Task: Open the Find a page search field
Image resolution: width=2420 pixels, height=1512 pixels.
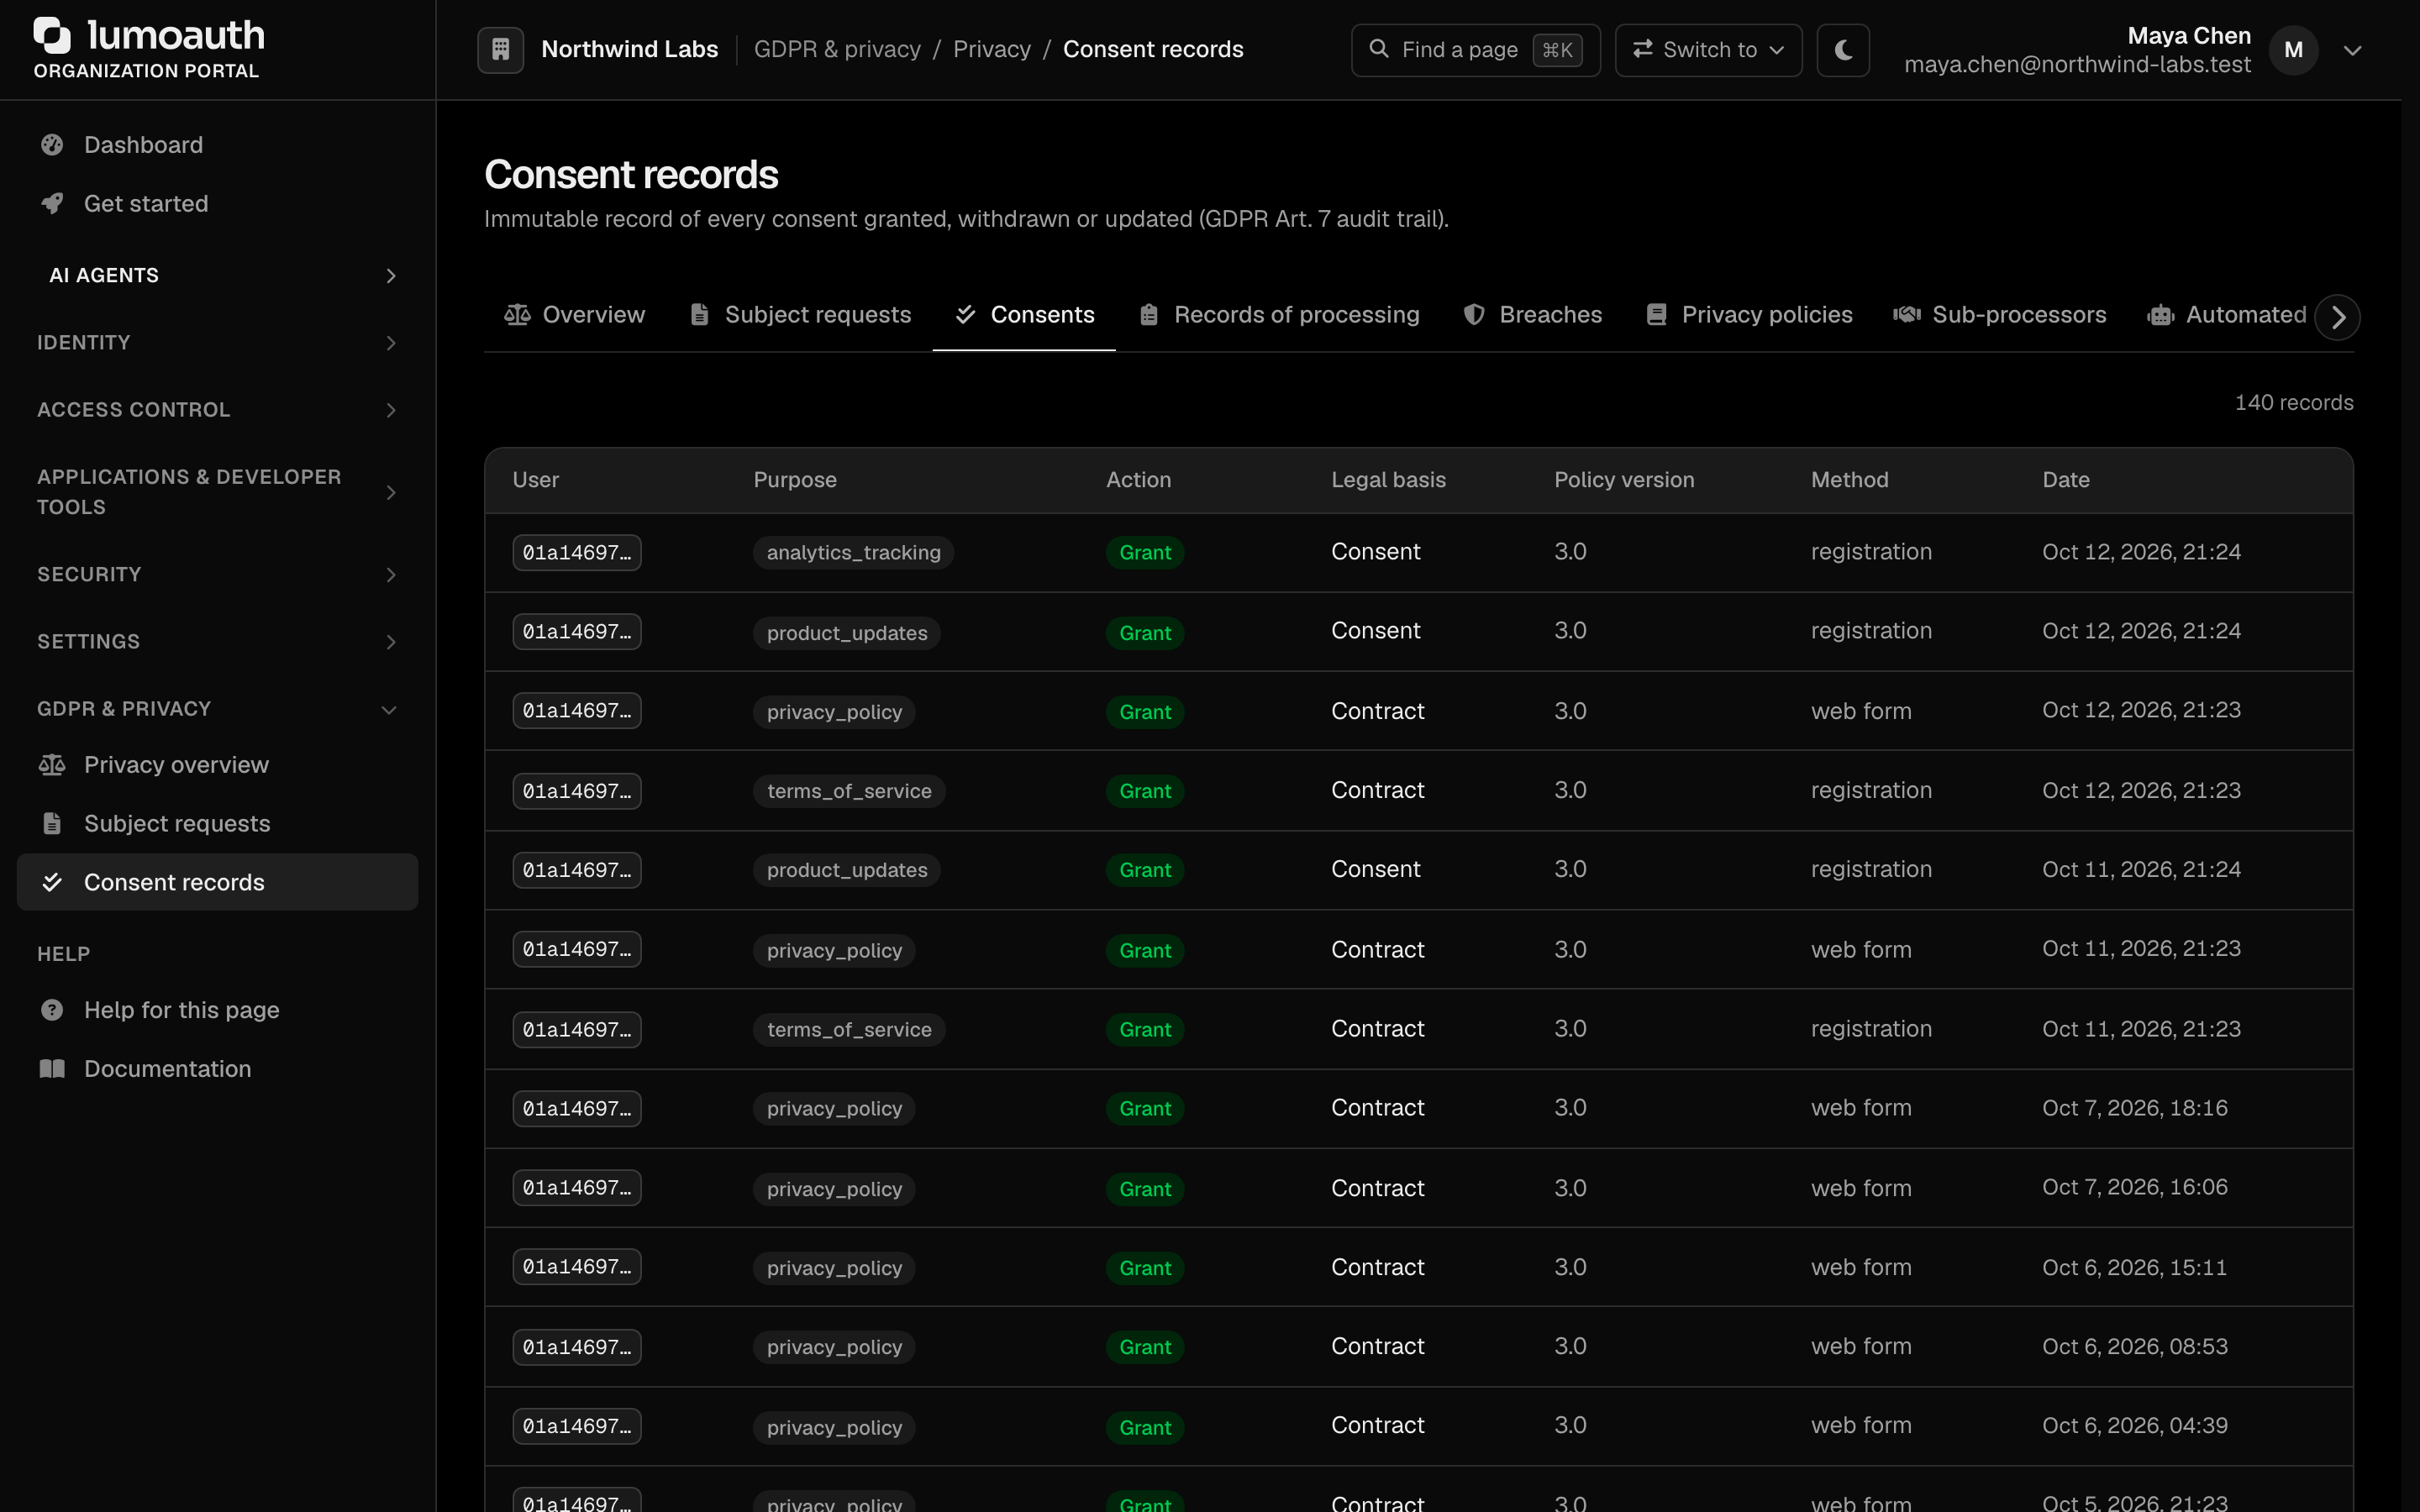Action: pos(1475,49)
